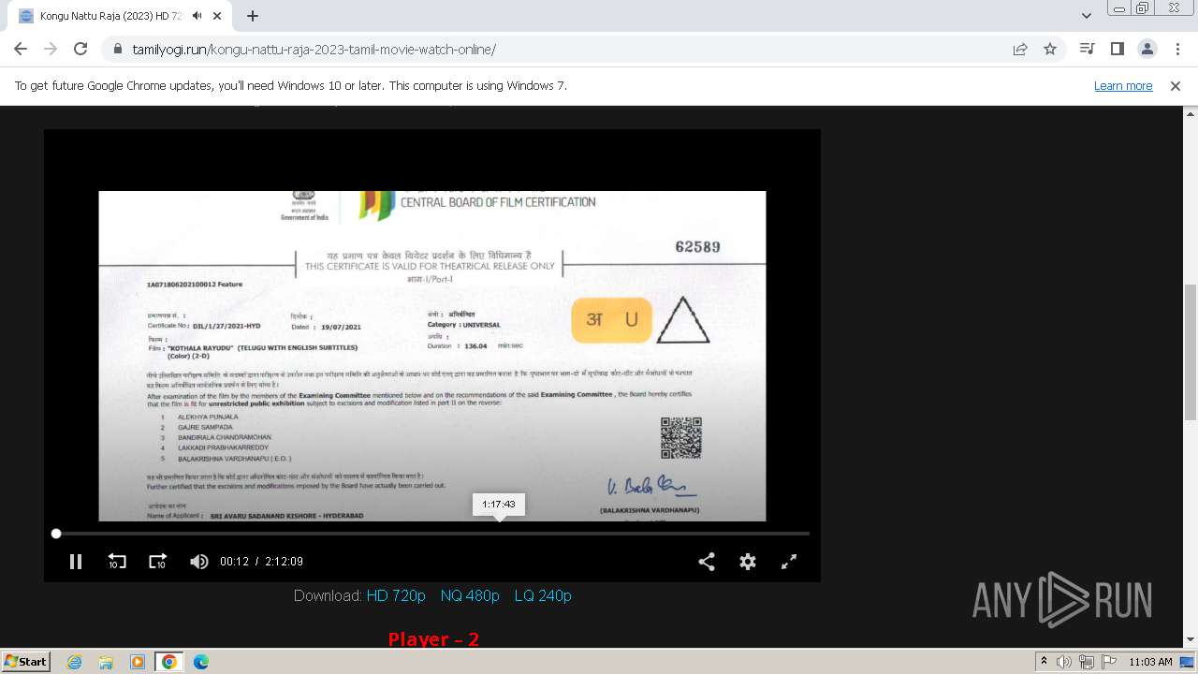Open the video share options
This screenshot has width=1198, height=674.
[707, 562]
